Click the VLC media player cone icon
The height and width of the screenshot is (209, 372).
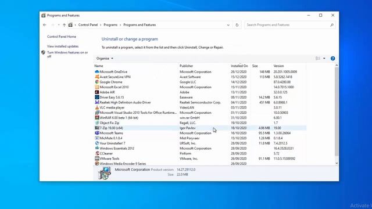coord(97,107)
